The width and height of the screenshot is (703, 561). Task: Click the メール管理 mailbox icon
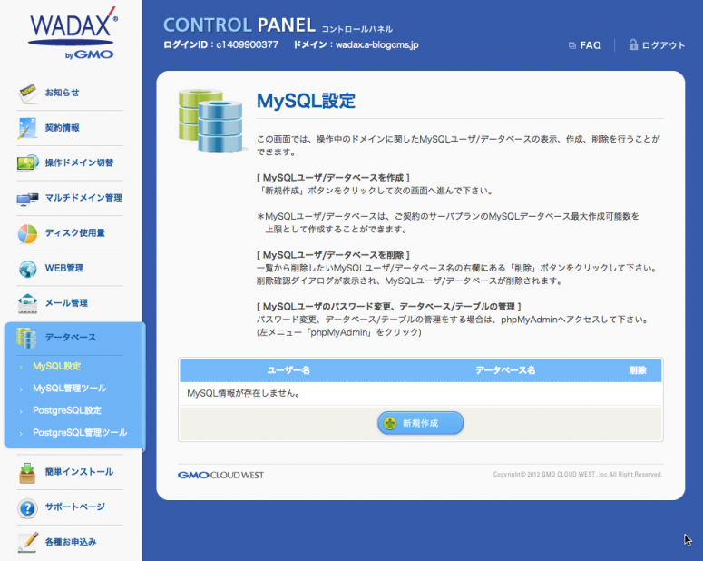coord(27,303)
